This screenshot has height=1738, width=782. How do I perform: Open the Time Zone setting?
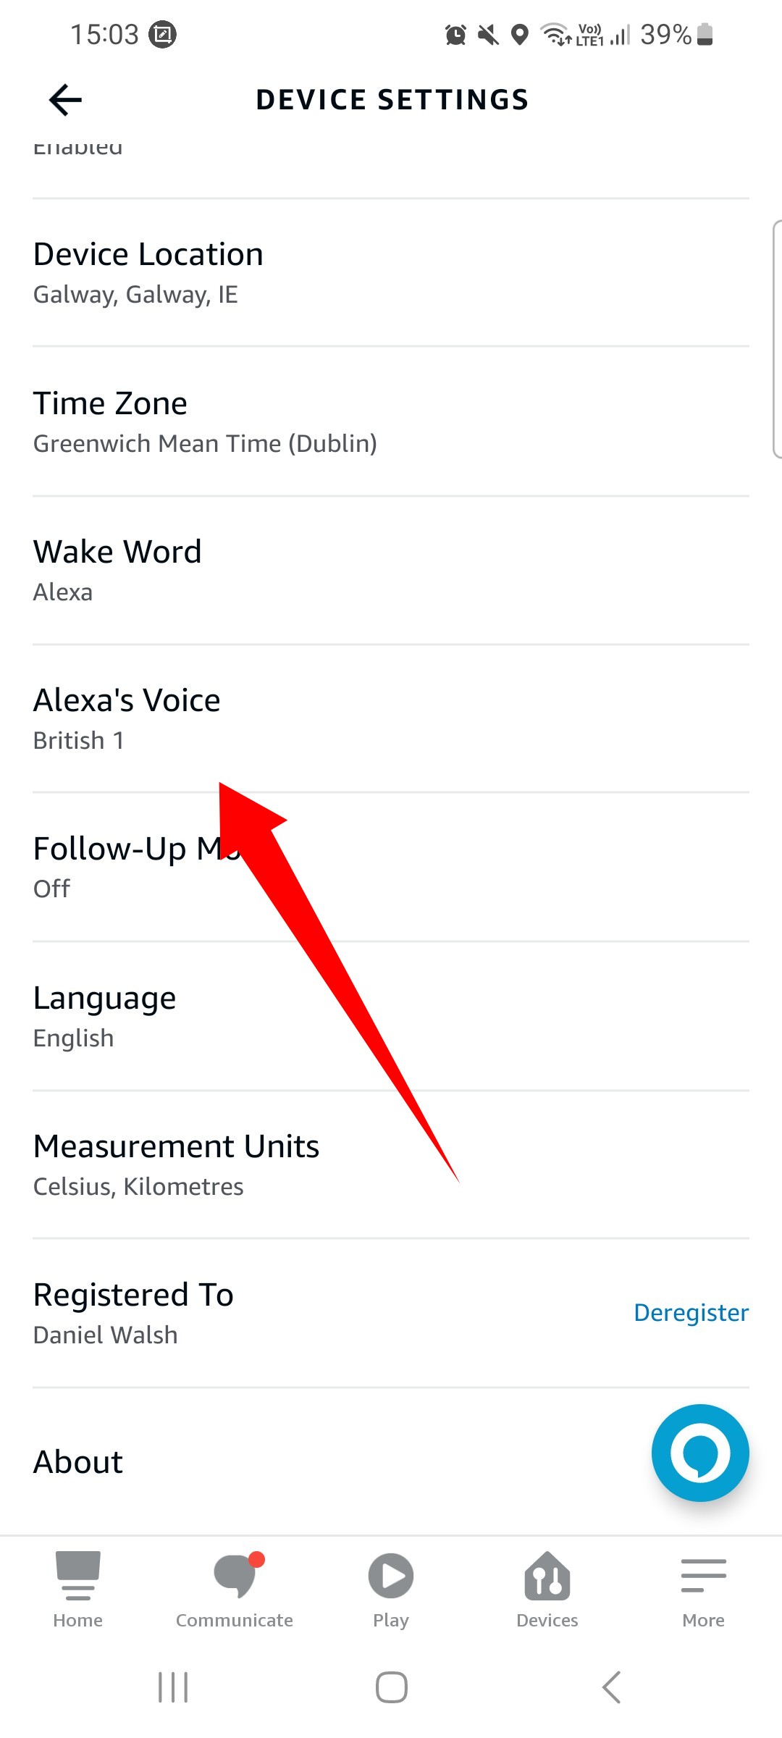point(391,421)
